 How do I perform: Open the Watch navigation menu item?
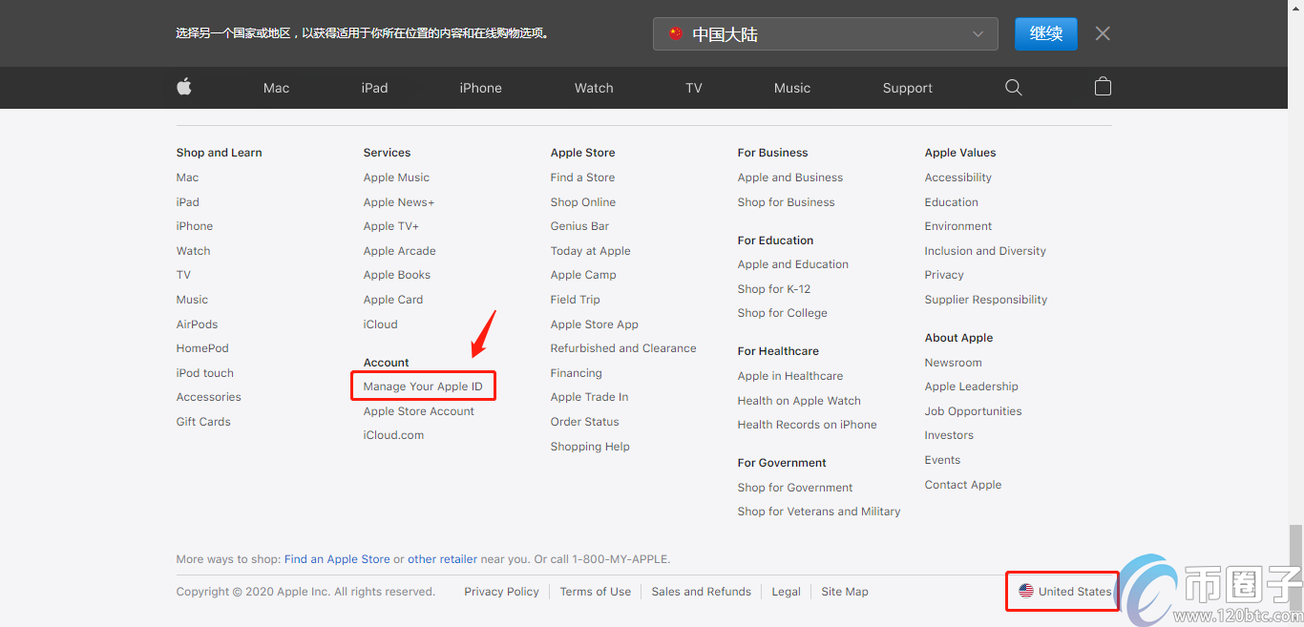click(x=594, y=88)
